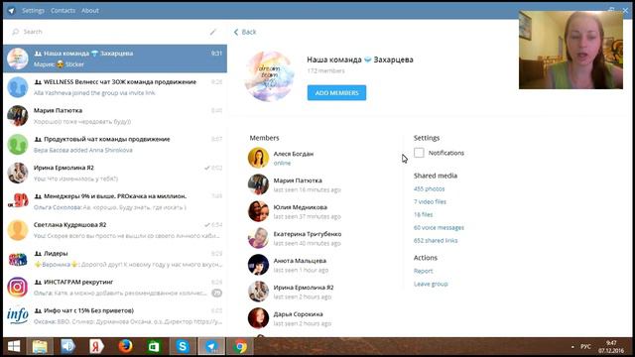Open Yandex browser from taskbar
Image resolution: width=635 pixels, height=357 pixels.
(96, 346)
